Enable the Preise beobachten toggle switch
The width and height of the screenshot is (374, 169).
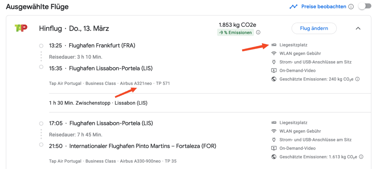pyautogui.click(x=364, y=7)
